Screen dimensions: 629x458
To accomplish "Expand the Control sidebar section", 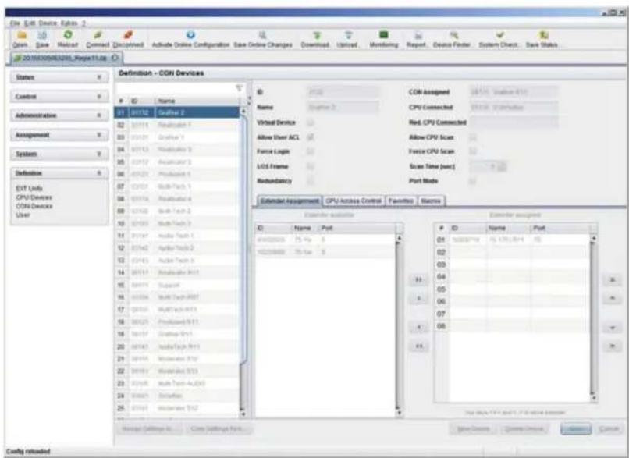I will [59, 96].
